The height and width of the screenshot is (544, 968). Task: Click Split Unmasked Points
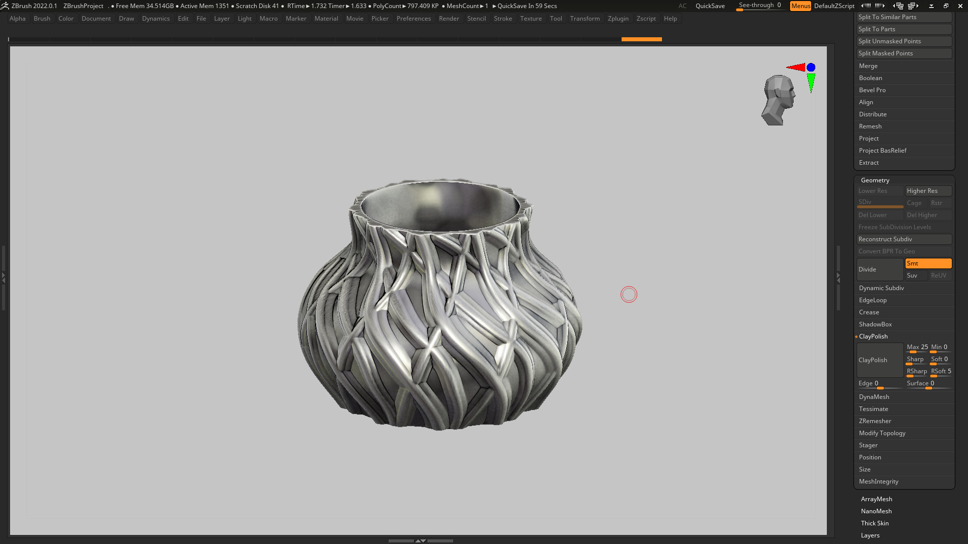click(x=904, y=41)
